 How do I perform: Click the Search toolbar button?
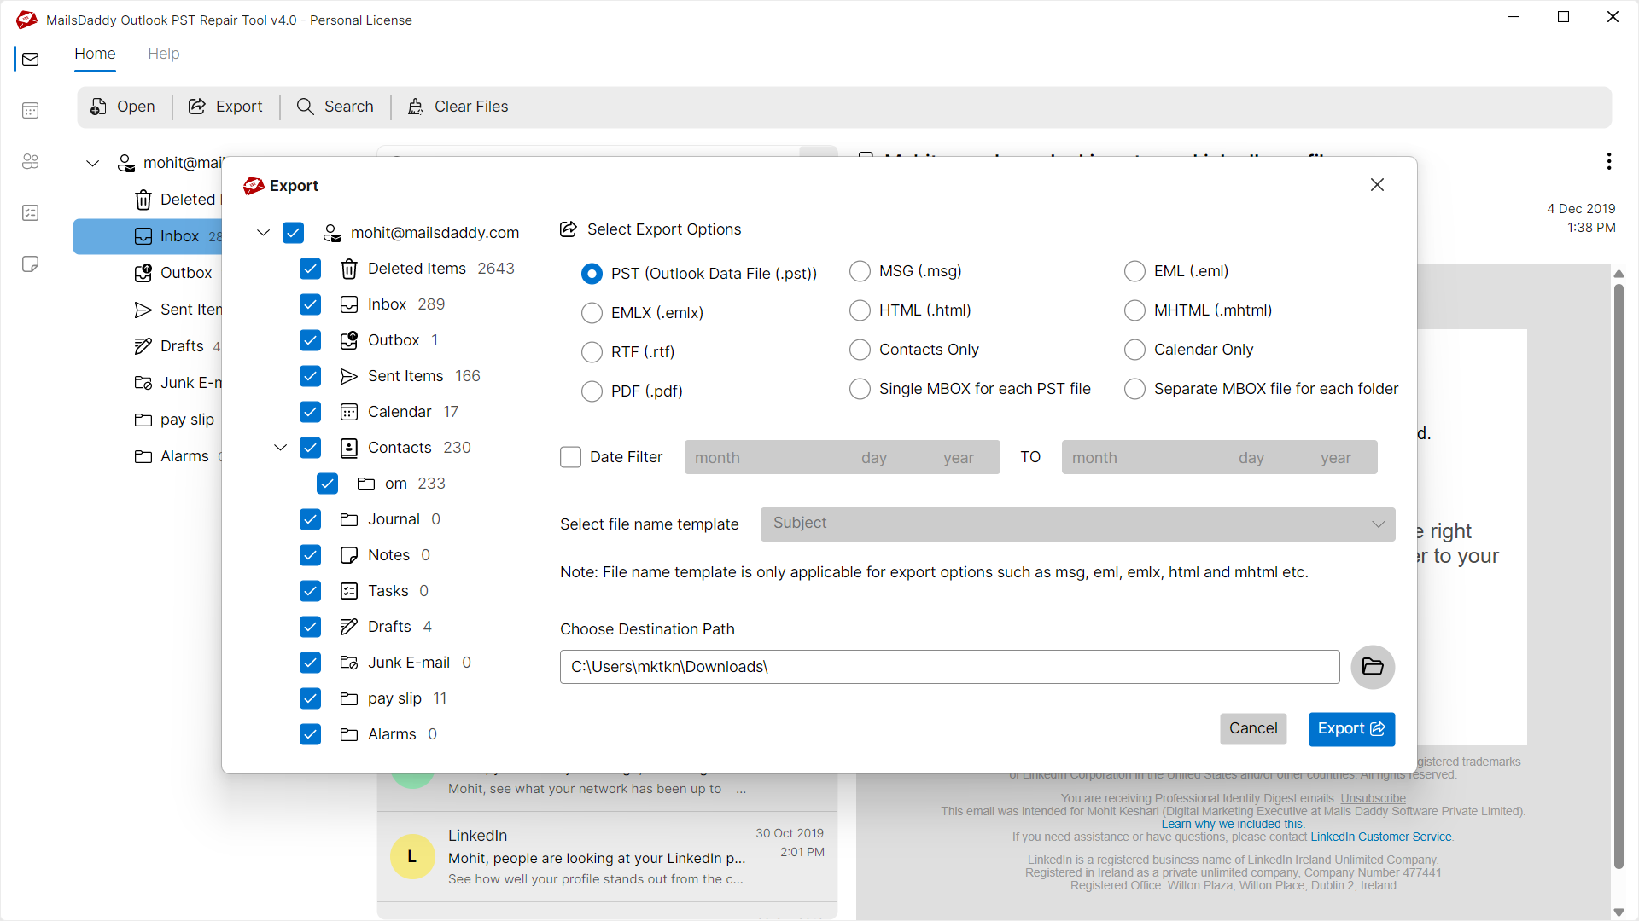click(x=335, y=107)
